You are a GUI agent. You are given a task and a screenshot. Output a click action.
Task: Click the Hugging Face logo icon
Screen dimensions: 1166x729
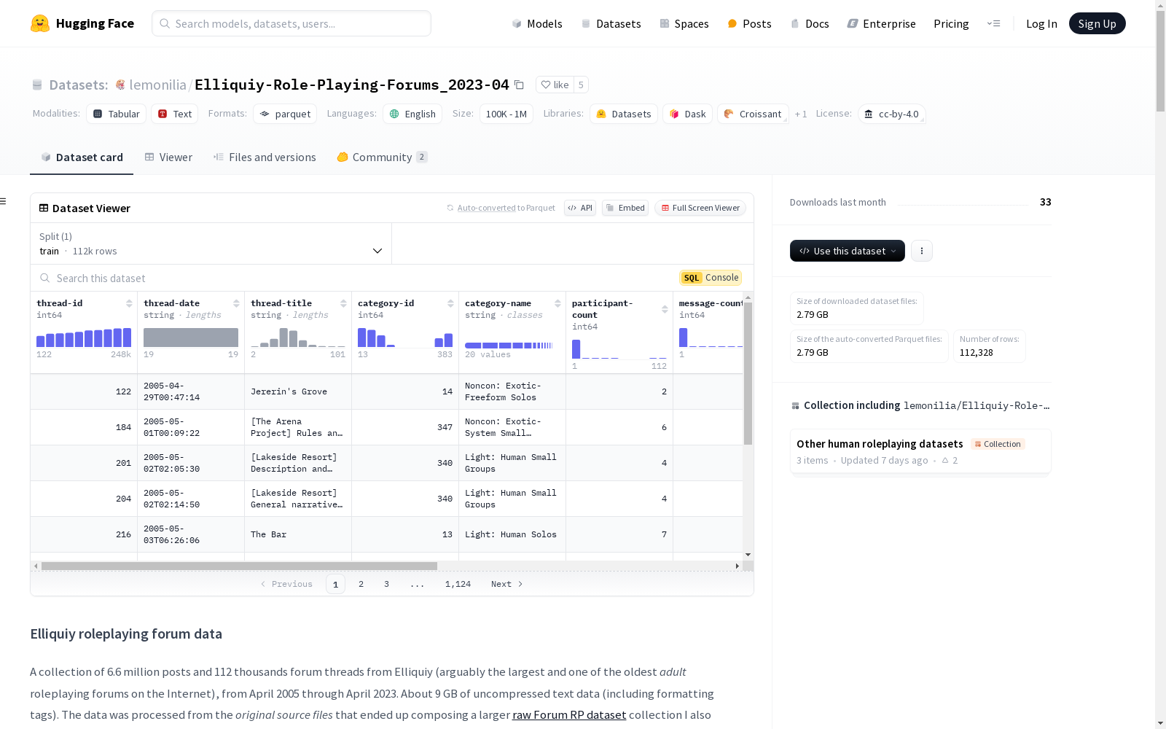coord(40,23)
